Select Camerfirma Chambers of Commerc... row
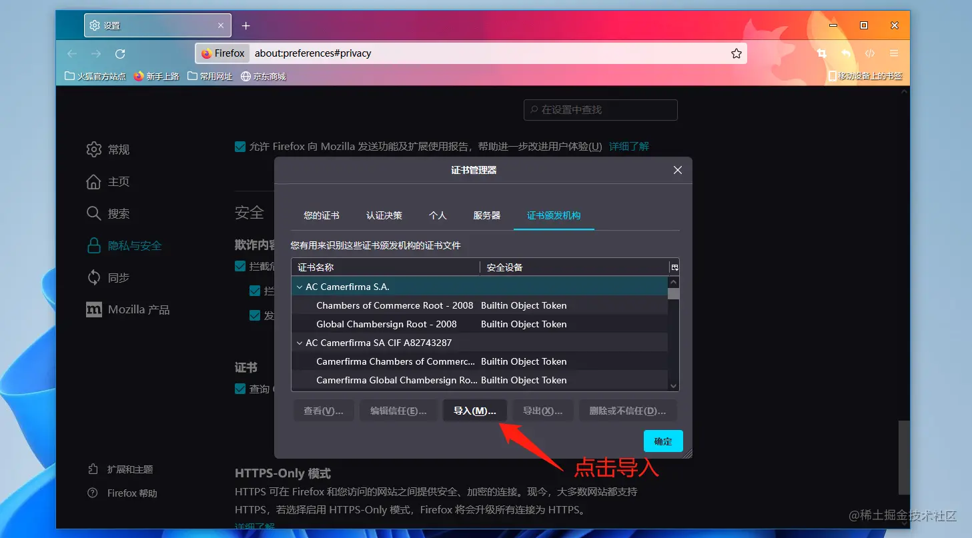The width and height of the screenshot is (972, 538). [480, 361]
